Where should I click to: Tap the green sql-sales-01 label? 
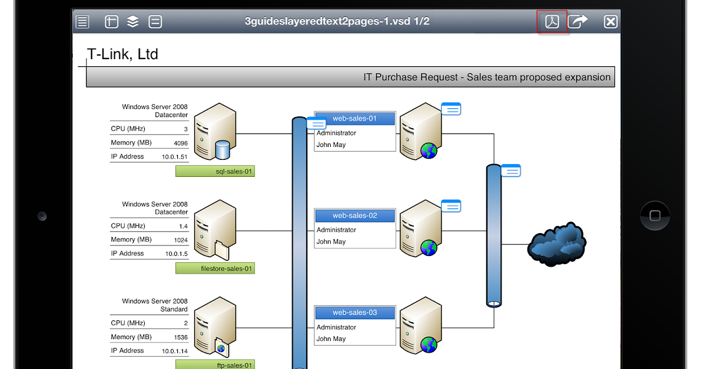coord(215,171)
